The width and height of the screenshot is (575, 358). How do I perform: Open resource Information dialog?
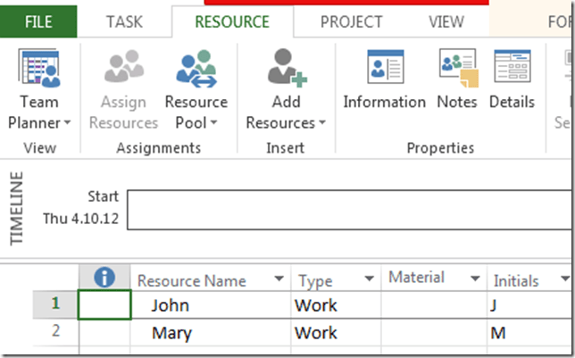pyautogui.click(x=384, y=70)
